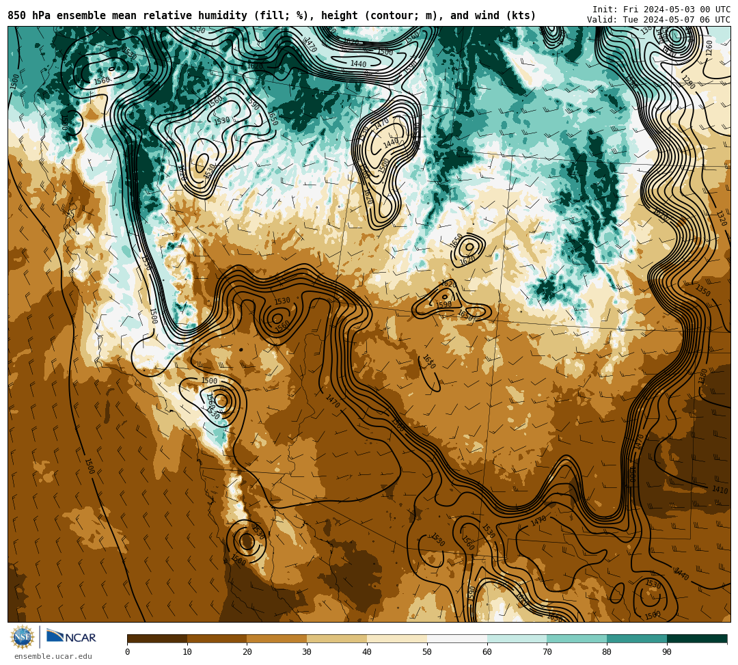
Task: Click the 80-90 dark teal colorbar segment
Action: 637,638
